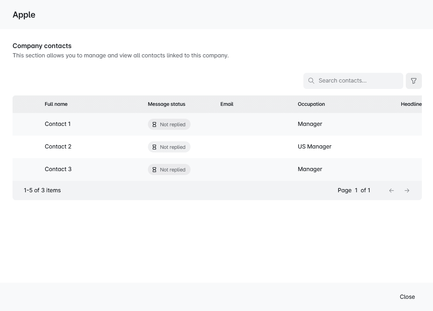Viewport: 433px width, 311px height.
Task: Click the Close button
Action: pyautogui.click(x=407, y=297)
